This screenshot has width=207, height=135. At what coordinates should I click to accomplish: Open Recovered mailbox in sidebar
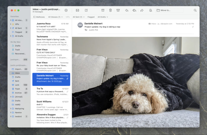click(x=19, y=54)
